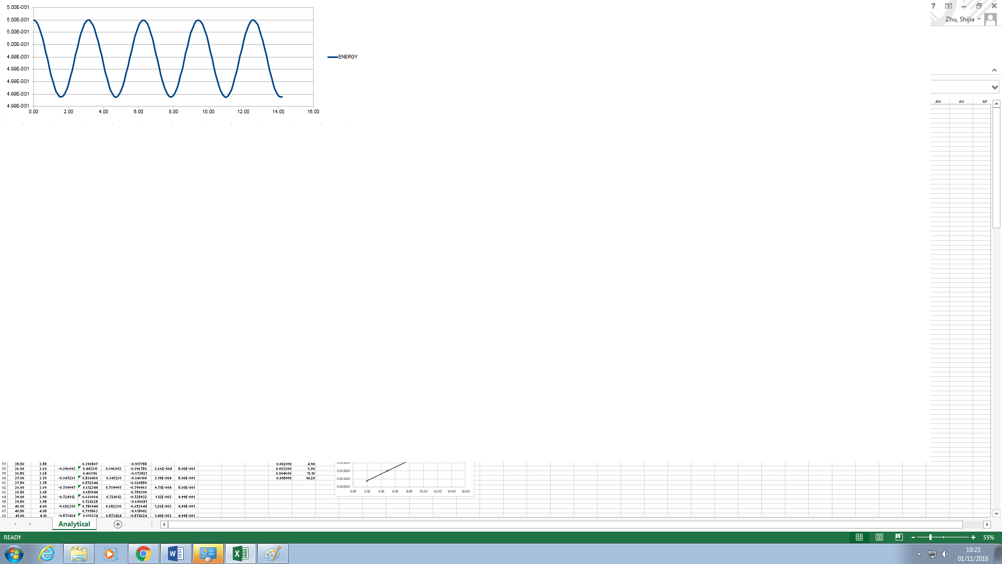Switch to Normal view in status bar

coord(859,537)
